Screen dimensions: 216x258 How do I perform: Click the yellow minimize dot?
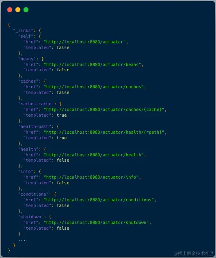(18, 10)
